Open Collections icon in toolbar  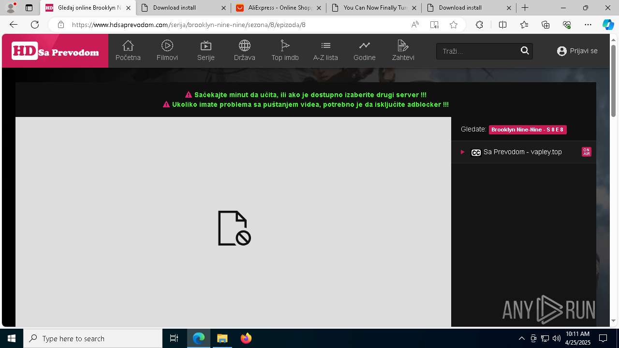(545, 25)
